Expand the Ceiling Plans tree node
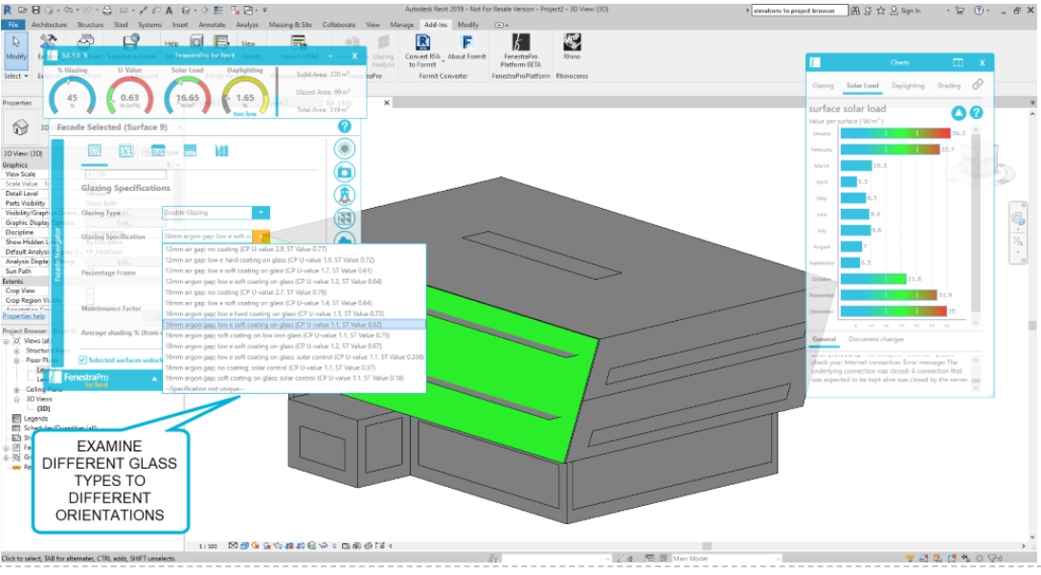This screenshot has height=575, width=1041. [16, 390]
